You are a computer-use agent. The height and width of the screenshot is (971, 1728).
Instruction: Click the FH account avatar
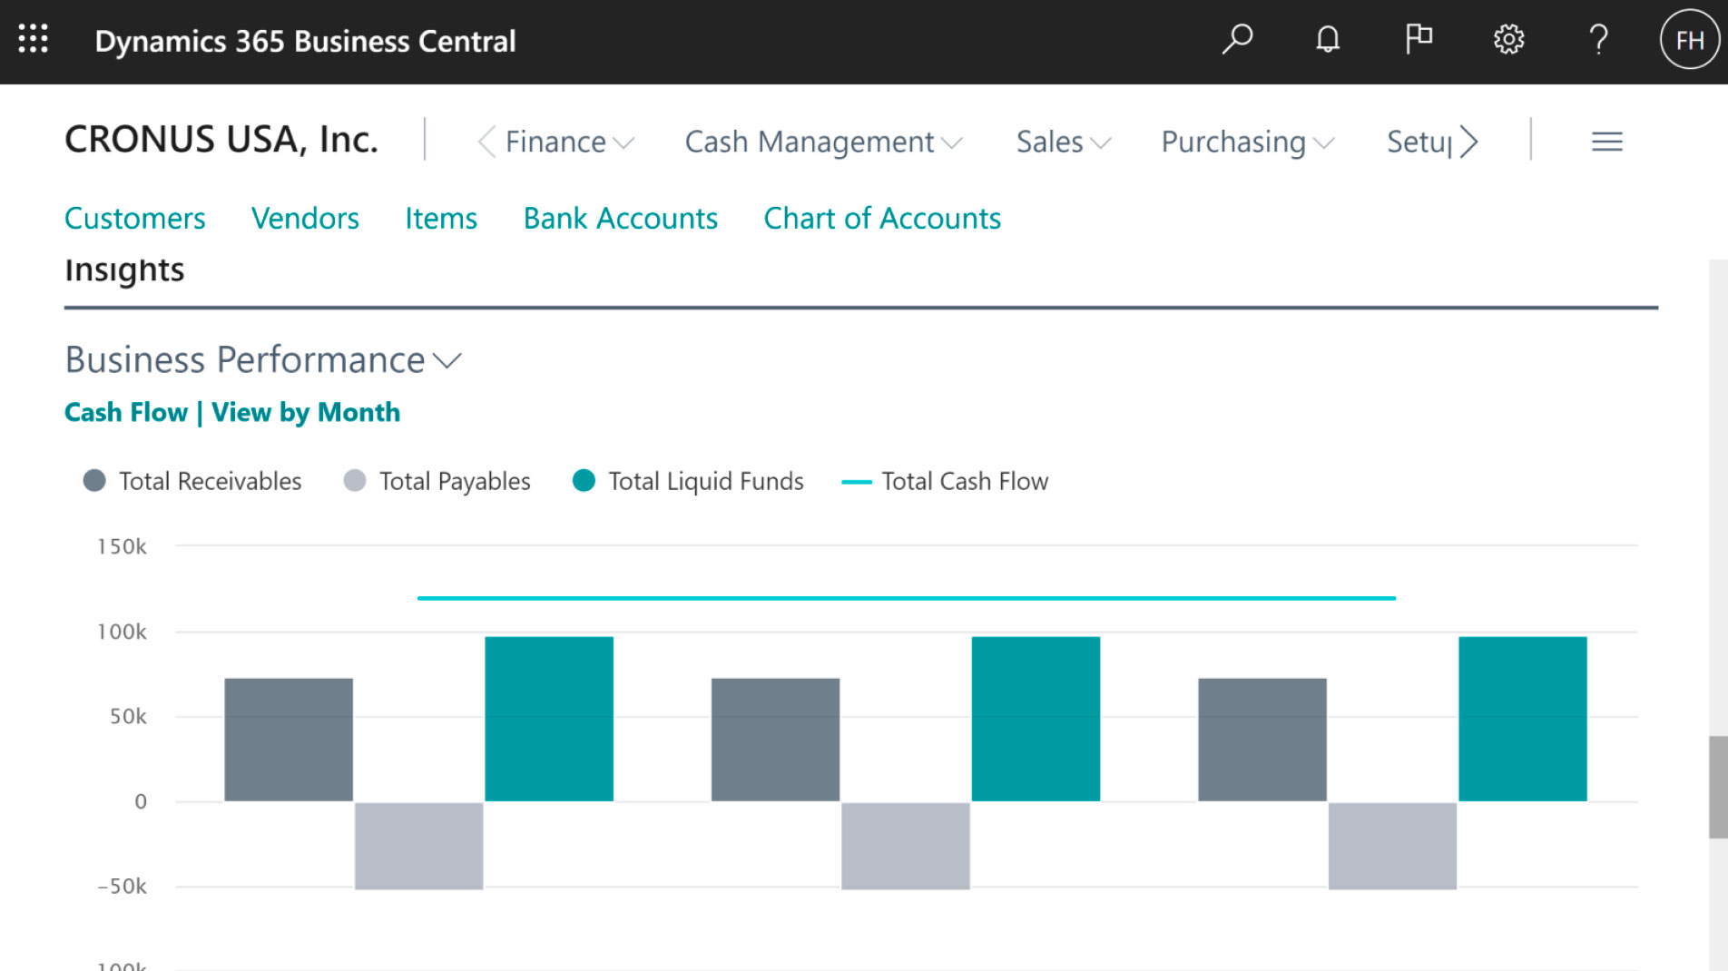(1688, 40)
